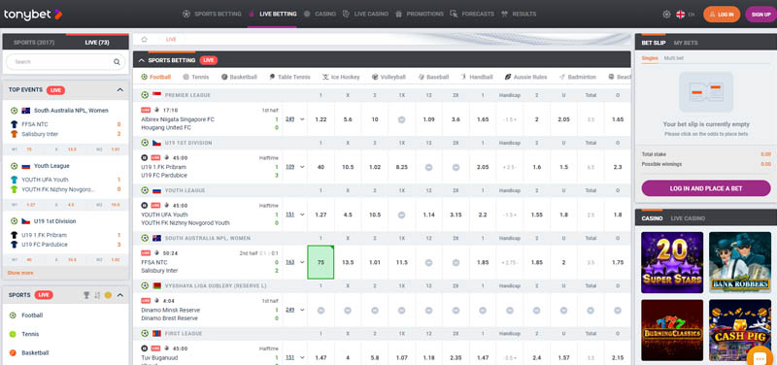Viewport: 777px width, 365px height.
Task: Click the Sign Up button
Action: pyautogui.click(x=760, y=15)
